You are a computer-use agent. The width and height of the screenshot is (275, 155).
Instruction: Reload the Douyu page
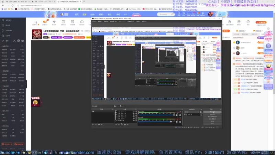click(x=12, y=6)
